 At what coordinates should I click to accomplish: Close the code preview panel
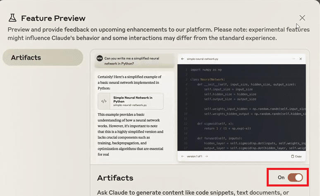(x=301, y=59)
